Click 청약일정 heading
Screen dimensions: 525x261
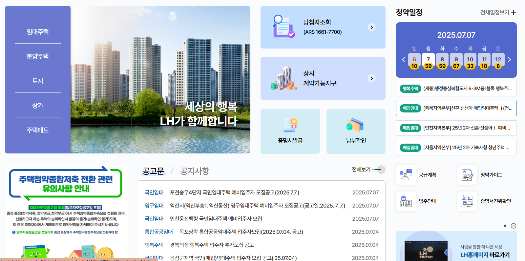[409, 12]
